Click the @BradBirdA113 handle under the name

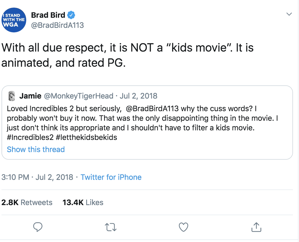click(x=57, y=25)
